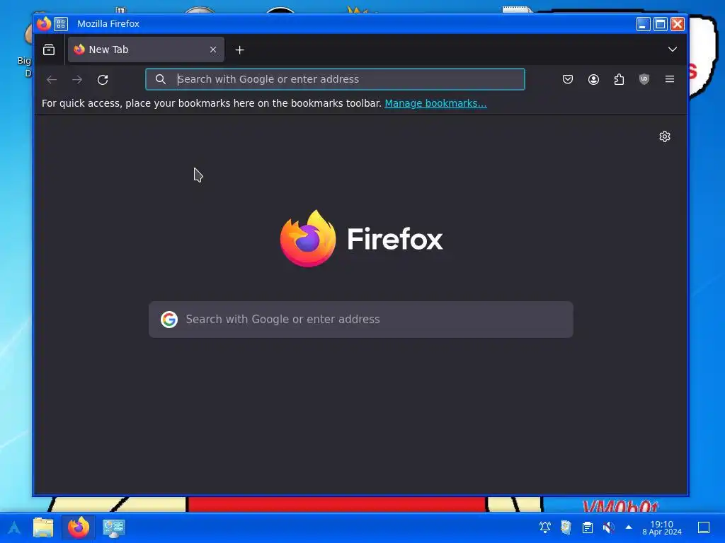Open a new tab with the plus button
Screen dimensions: 725x543
[x=239, y=50]
